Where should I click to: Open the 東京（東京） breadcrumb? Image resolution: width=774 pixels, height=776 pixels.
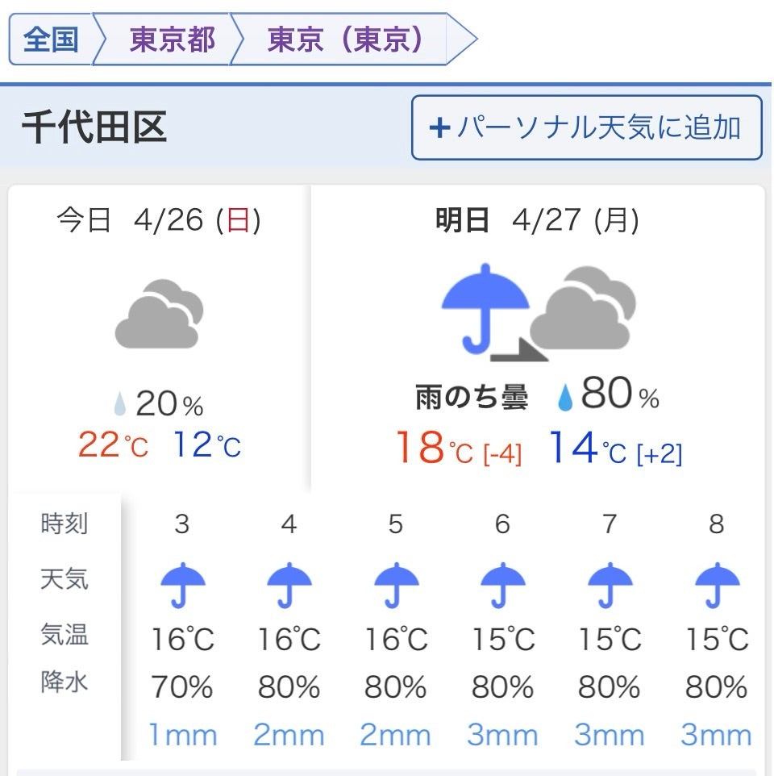[x=345, y=40]
